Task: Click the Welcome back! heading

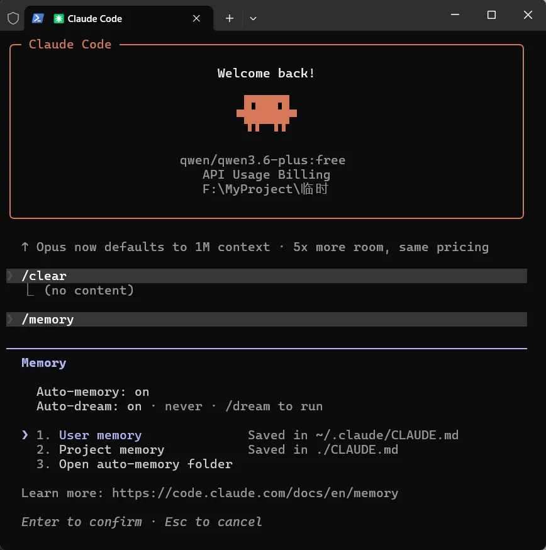Action: click(x=266, y=73)
